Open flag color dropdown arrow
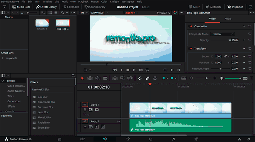Viewport: 255px width, 142px height. [x=167, y=78]
